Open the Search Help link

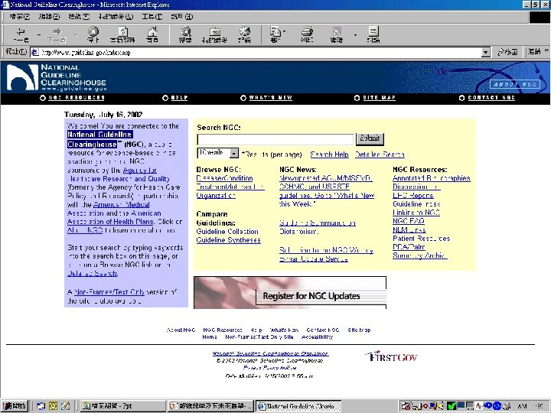pos(329,154)
